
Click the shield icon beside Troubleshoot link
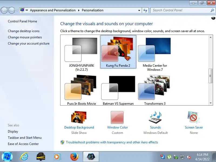click(x=62, y=142)
